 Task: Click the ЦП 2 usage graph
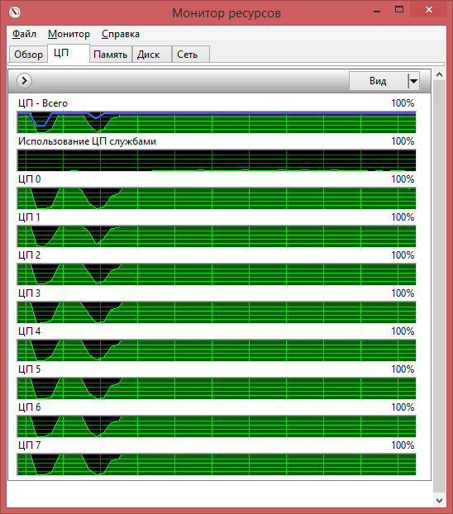click(217, 274)
